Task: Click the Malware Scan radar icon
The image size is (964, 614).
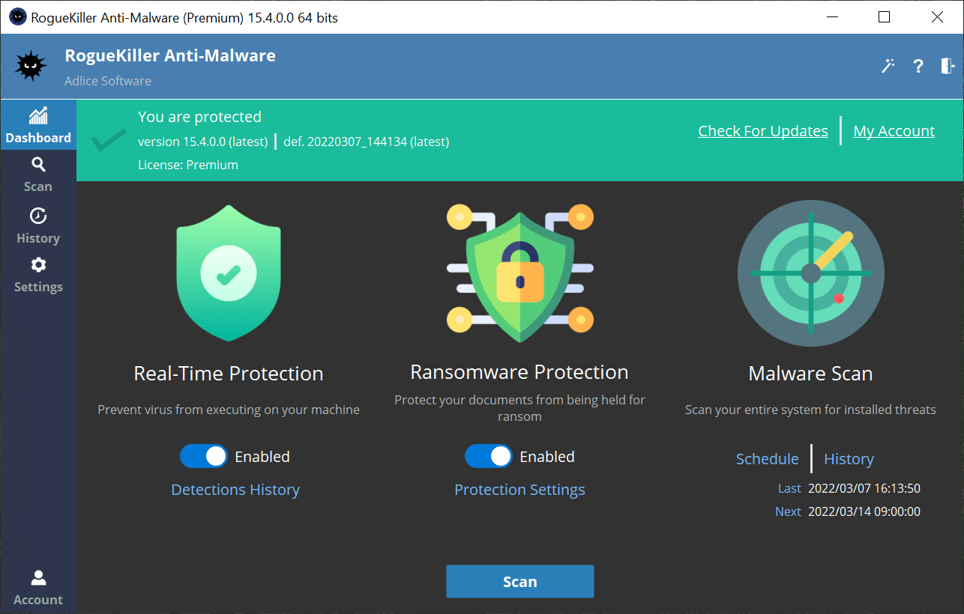Action: tap(810, 273)
